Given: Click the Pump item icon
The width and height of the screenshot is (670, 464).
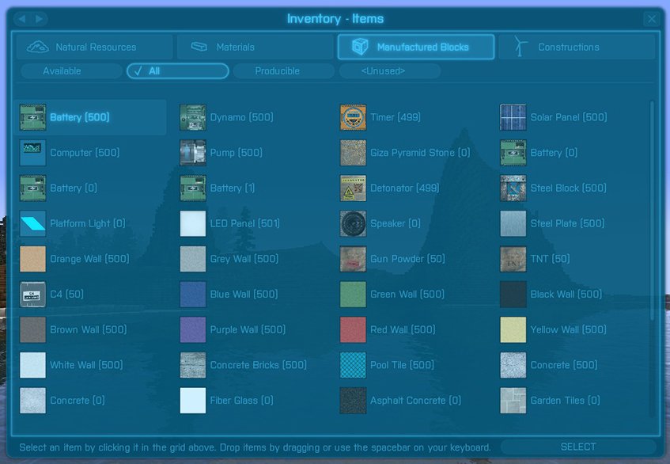Looking at the screenshot, I should click(193, 153).
